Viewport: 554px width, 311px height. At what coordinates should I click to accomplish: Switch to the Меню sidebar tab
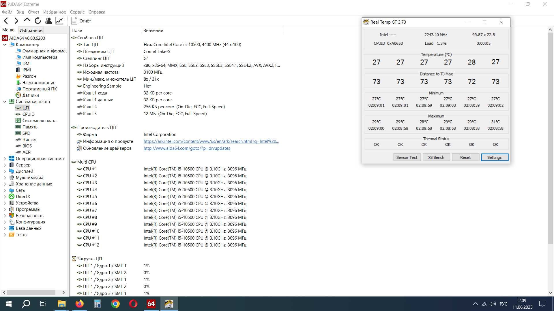tap(8, 30)
